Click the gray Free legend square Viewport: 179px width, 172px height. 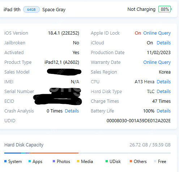click(155, 161)
